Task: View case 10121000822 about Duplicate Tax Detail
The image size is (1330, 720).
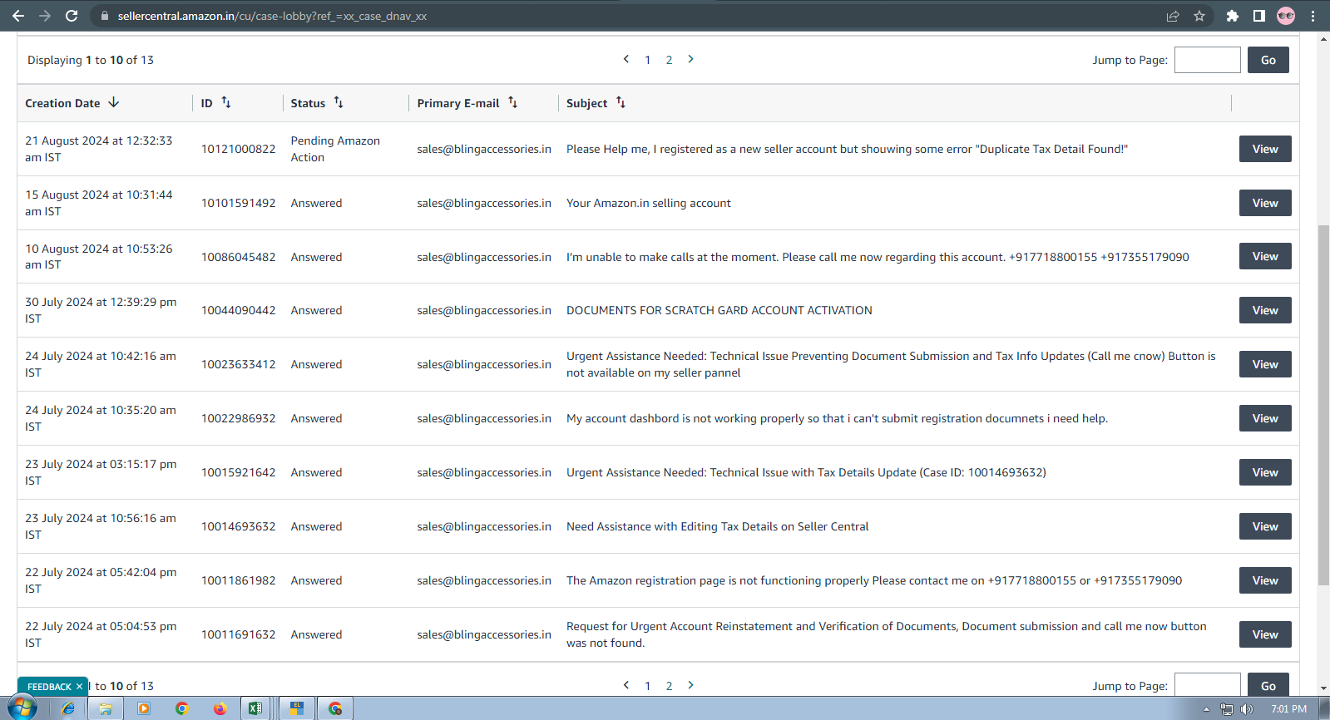Action: click(1265, 149)
